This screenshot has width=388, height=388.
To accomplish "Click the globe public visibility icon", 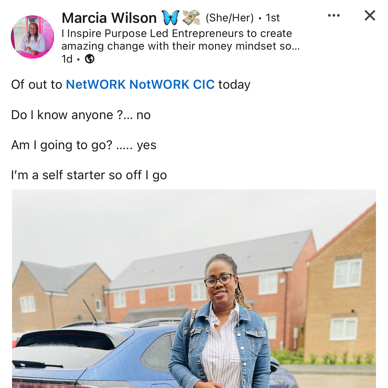I will tap(90, 59).
